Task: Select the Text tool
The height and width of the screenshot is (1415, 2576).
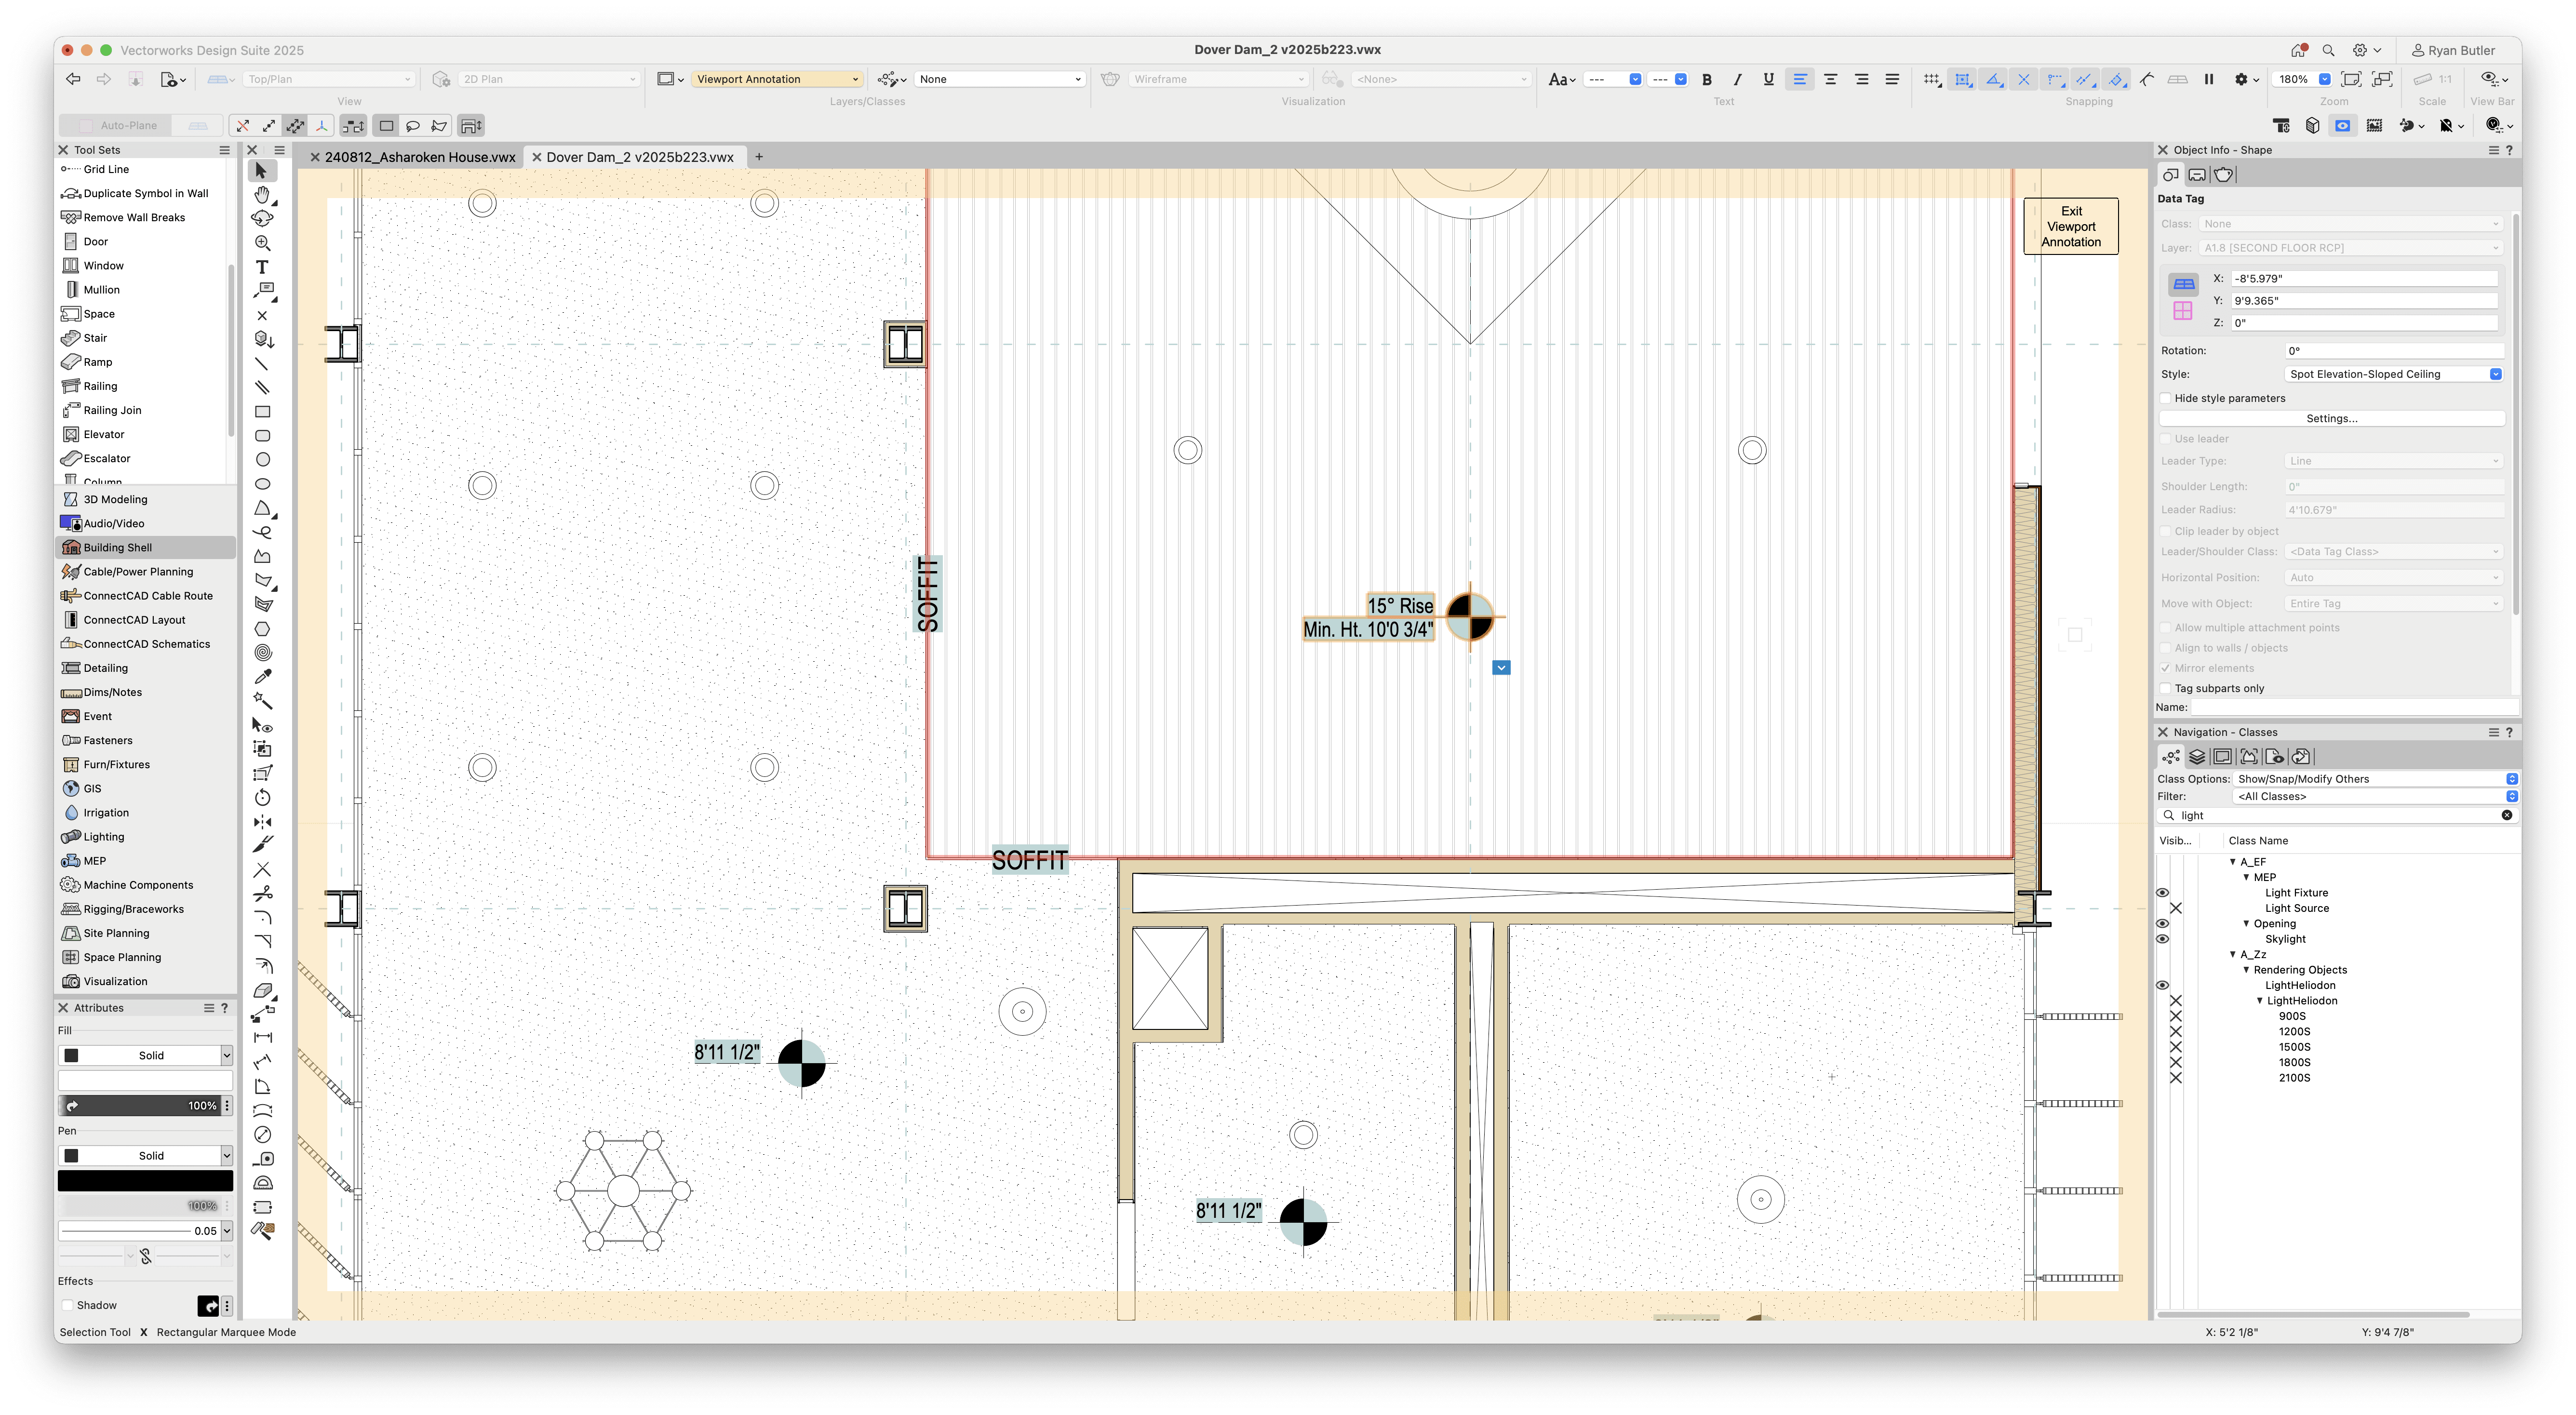Action: [x=263, y=267]
